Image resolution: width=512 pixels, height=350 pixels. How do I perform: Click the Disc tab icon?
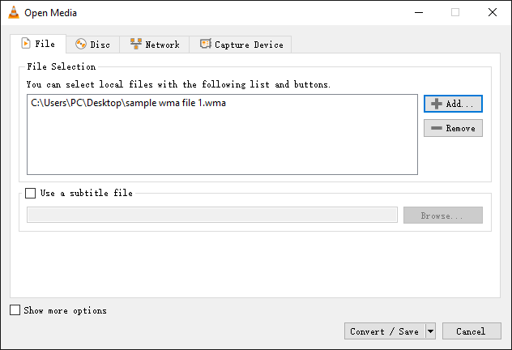click(x=81, y=45)
